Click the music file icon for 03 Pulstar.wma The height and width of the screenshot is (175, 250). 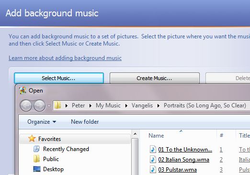[153, 169]
